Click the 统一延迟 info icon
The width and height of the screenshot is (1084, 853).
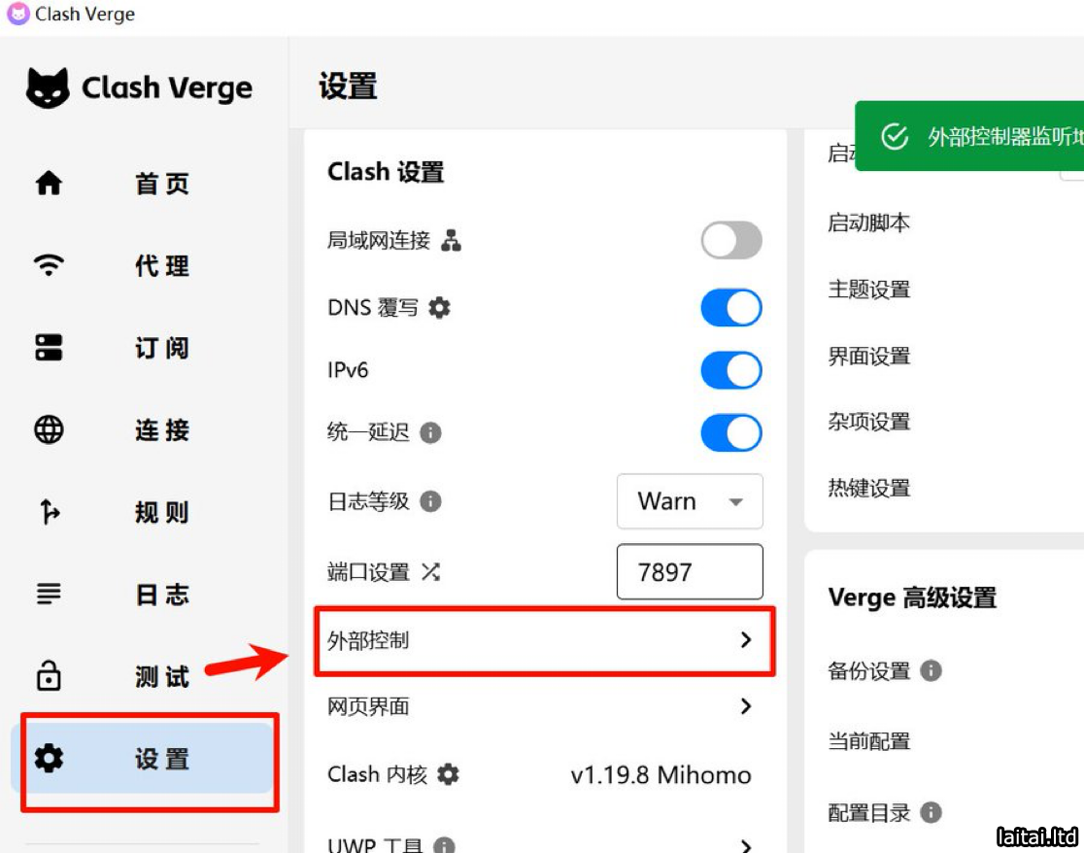pos(430,432)
